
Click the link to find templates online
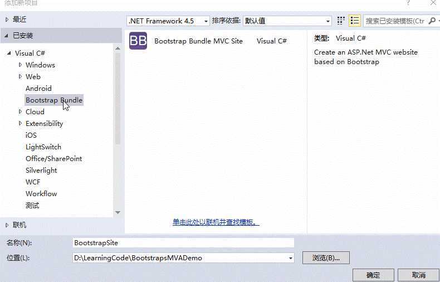(216, 222)
